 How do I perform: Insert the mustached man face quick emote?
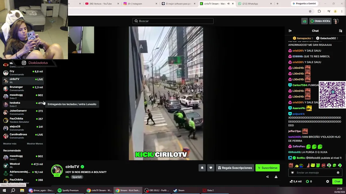pos(291,165)
